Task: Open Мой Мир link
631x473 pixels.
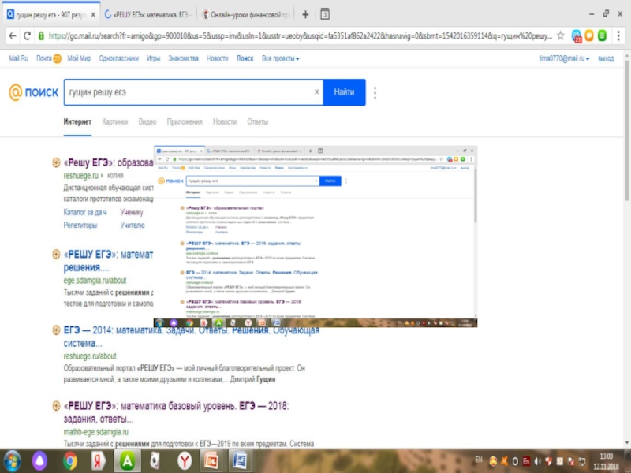Action: click(79, 58)
